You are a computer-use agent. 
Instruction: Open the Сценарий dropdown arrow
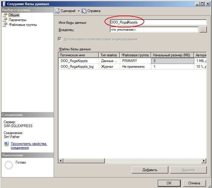[x=79, y=11]
